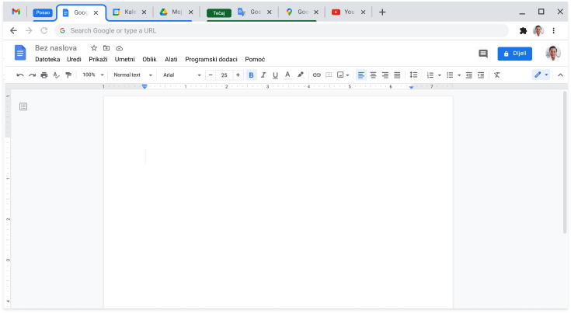The image size is (571, 313).
Task: Run spell check from toolbar
Action: pos(56,75)
